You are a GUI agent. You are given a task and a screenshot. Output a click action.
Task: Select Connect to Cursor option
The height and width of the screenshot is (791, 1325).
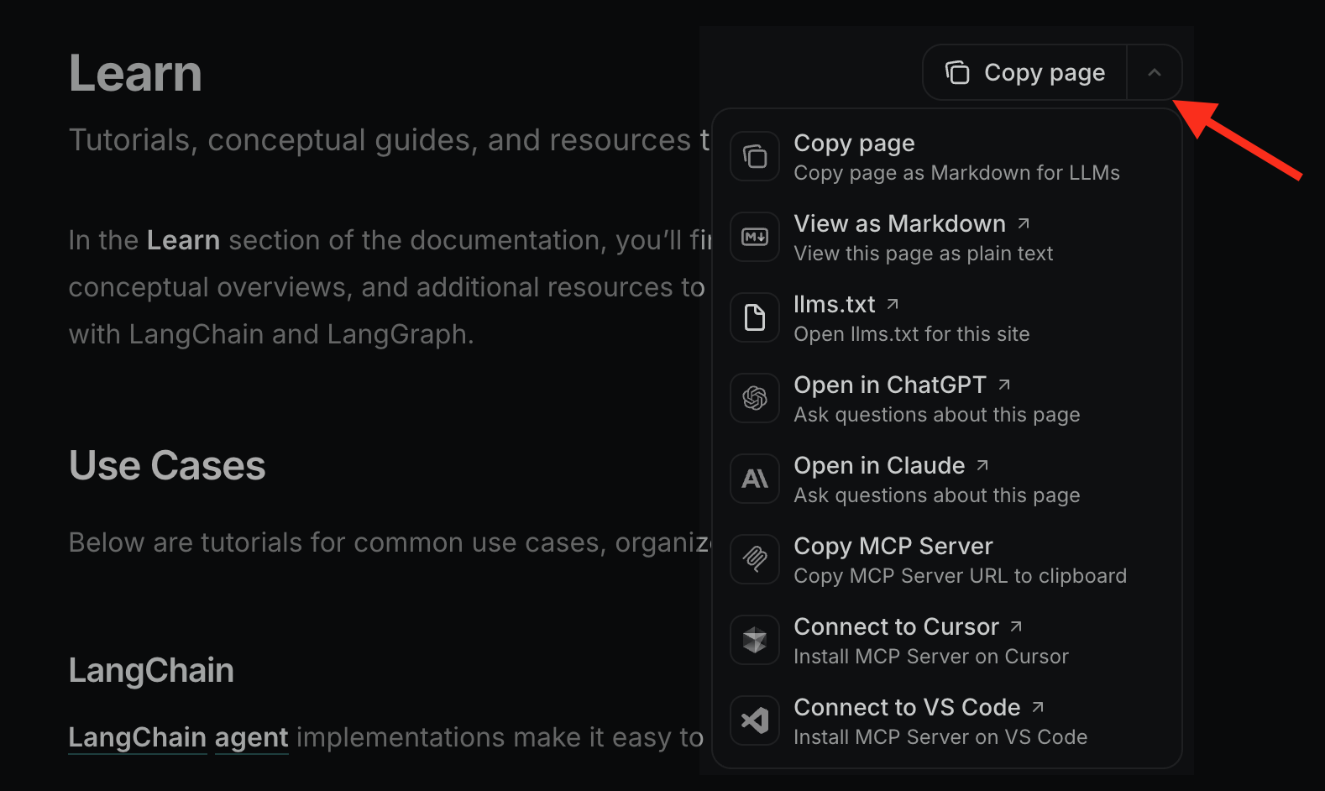pyautogui.click(x=930, y=641)
